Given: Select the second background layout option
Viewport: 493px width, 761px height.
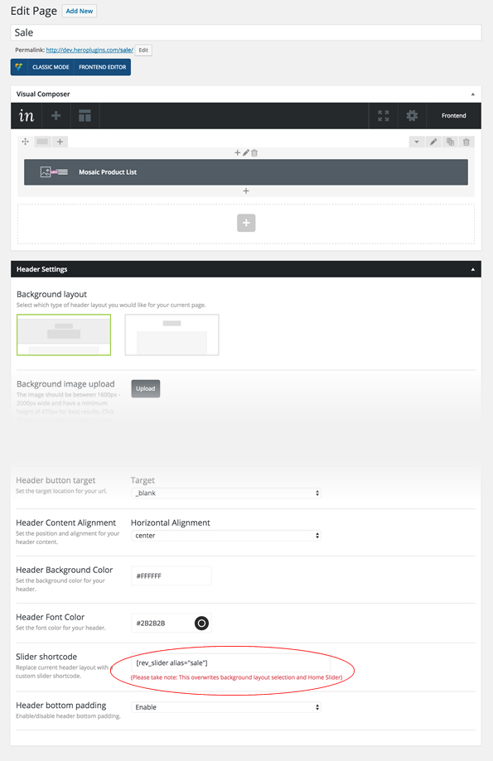Looking at the screenshot, I should (x=172, y=335).
